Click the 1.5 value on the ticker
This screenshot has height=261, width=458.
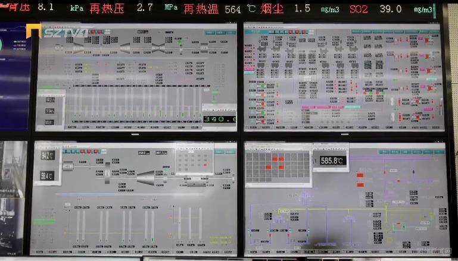pyautogui.click(x=303, y=8)
